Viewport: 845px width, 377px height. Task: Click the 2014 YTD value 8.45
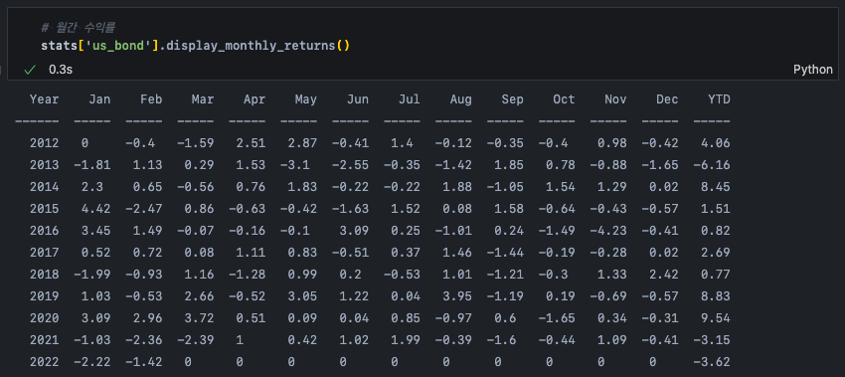tap(715, 187)
